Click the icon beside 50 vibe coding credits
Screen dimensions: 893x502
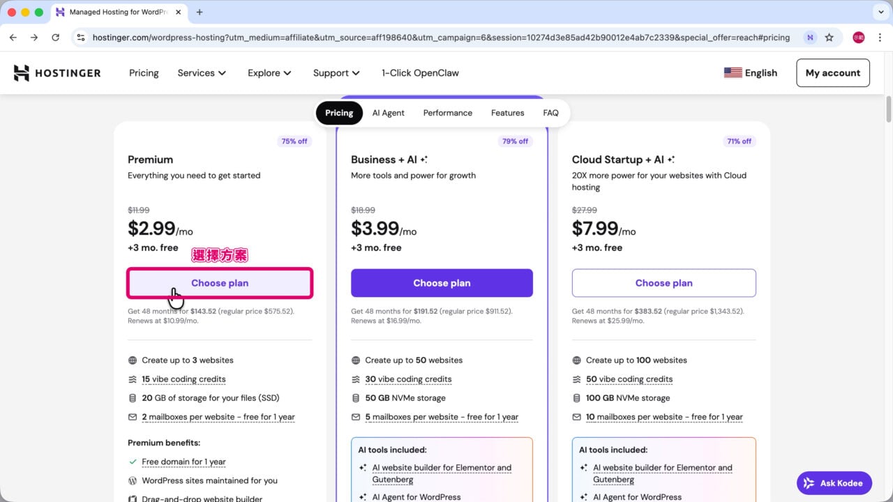tap(577, 379)
